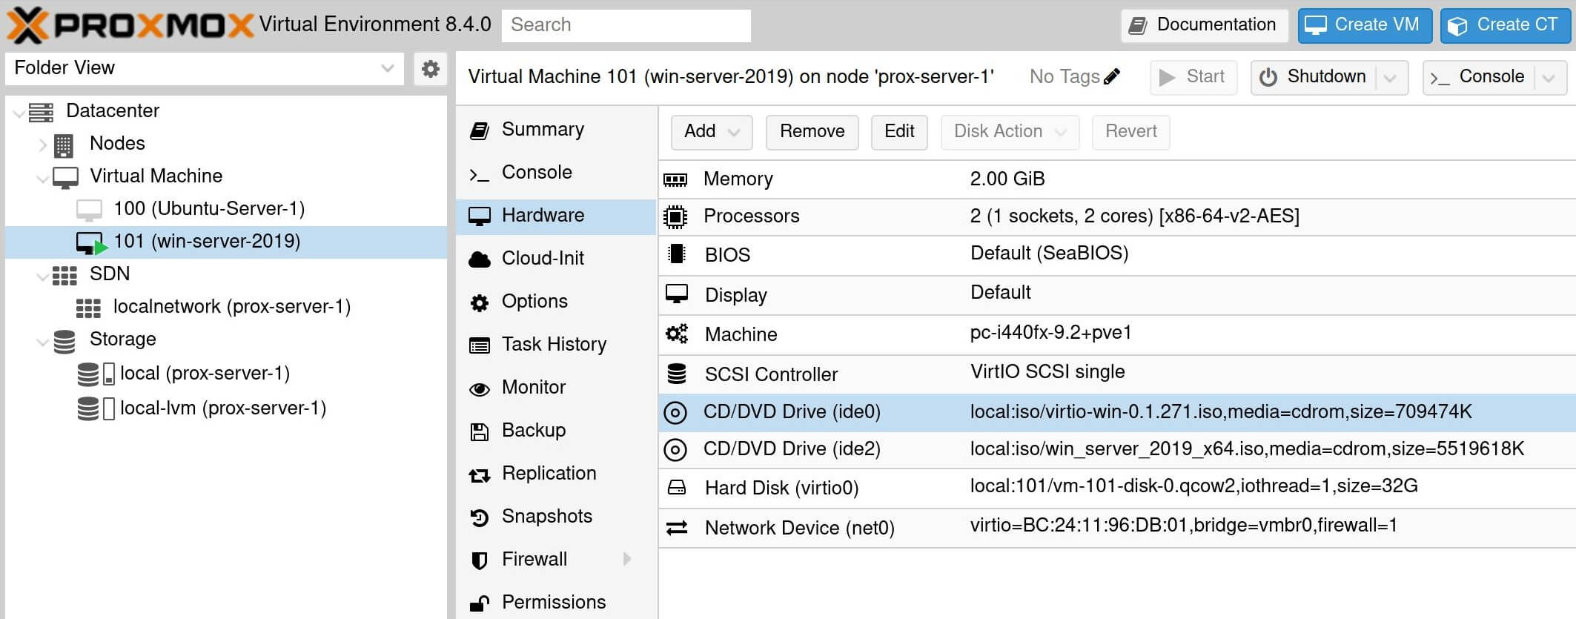Open the Task History tab
This screenshot has height=619, width=1576.
click(556, 345)
